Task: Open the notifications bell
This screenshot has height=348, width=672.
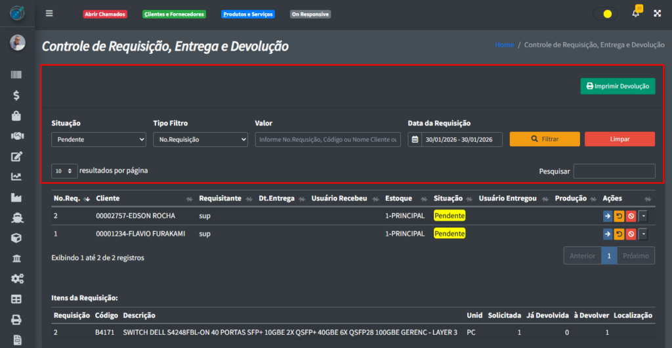Action: click(635, 14)
